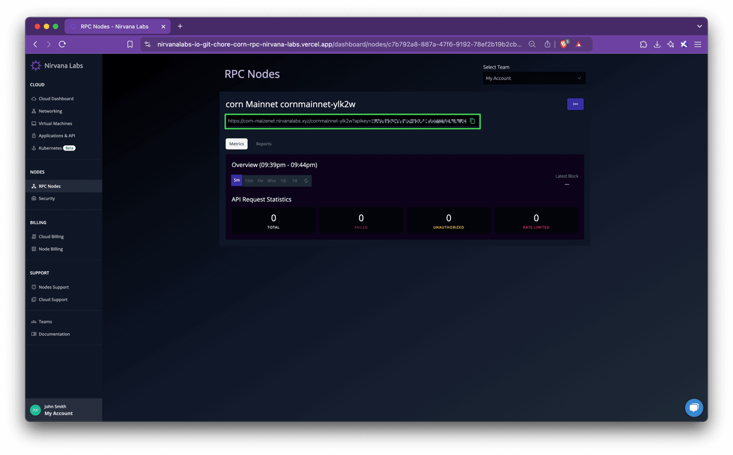Image resolution: width=733 pixels, height=455 pixels.
Task: Click the RATE LIMITED stat card
Action: pos(536,220)
